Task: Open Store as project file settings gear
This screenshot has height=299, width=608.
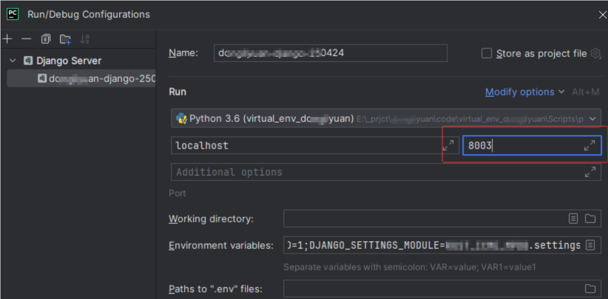Action: click(x=595, y=53)
